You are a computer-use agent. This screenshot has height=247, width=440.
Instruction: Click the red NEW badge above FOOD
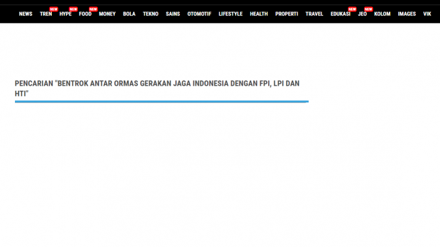pos(93,9)
